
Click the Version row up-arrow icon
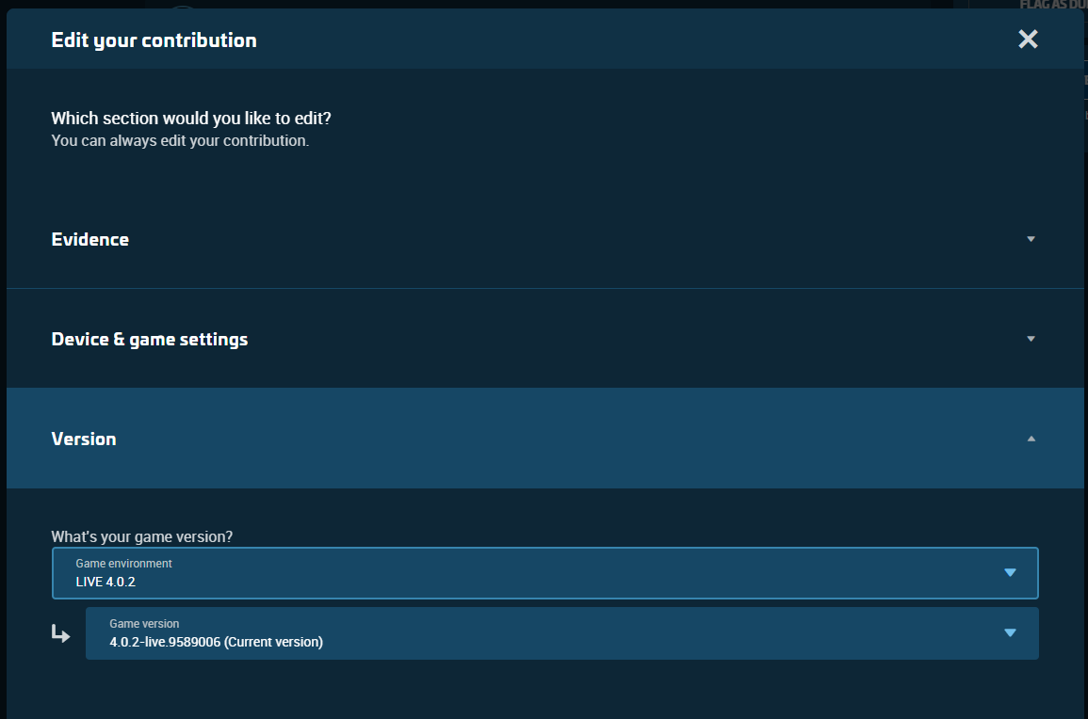point(1031,439)
